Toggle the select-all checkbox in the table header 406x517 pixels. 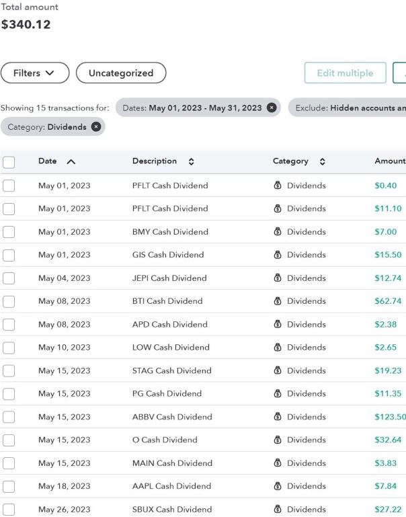9,162
